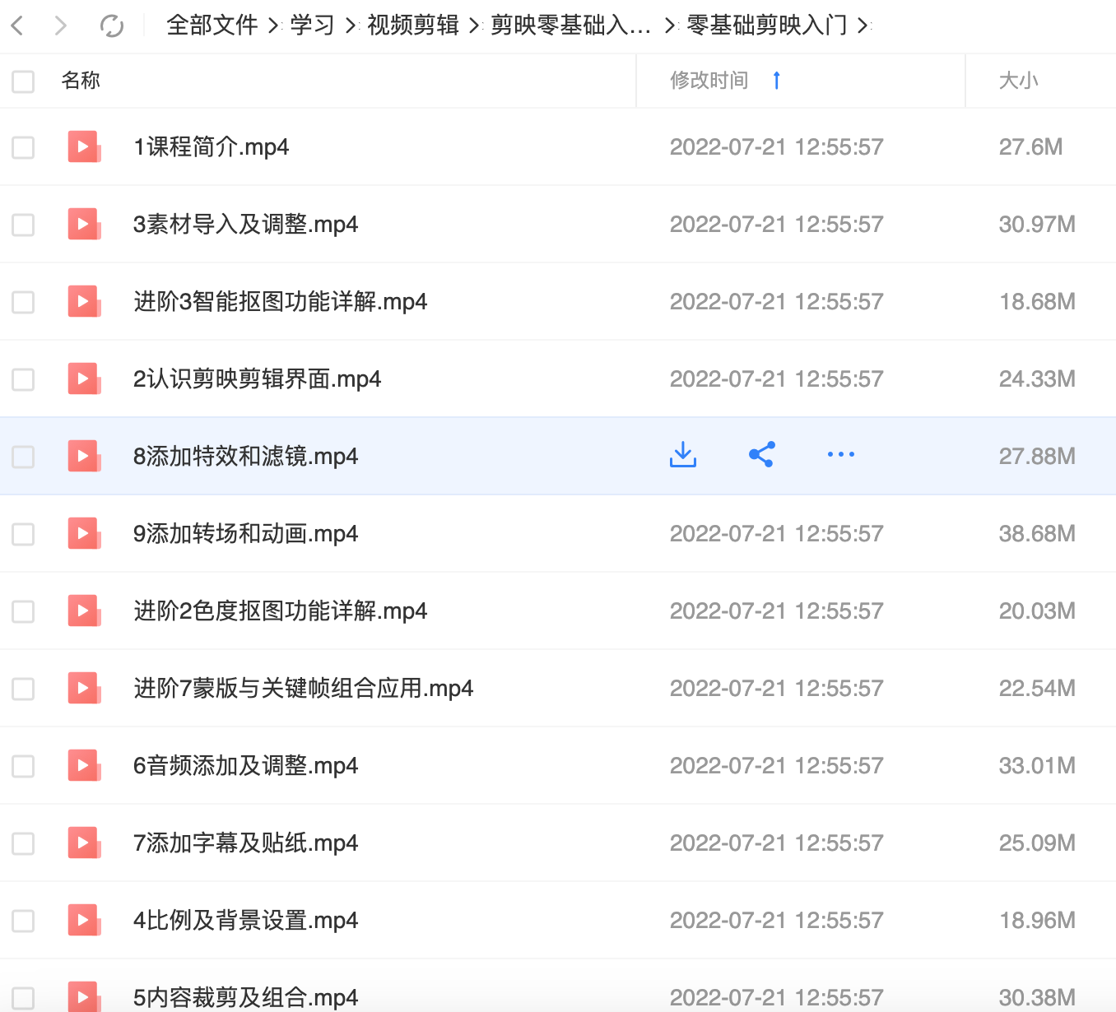Screen dimensions: 1116x1012
Task: Click the video icon of 9添加转场和动画.mp4
Action: [x=84, y=534]
